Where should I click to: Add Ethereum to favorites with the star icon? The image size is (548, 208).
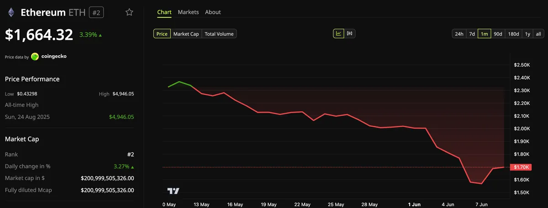(x=129, y=12)
